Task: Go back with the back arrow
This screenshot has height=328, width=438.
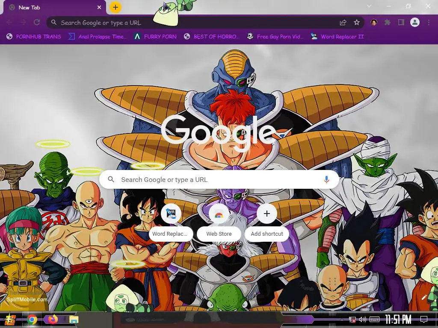Action: click(x=9, y=23)
